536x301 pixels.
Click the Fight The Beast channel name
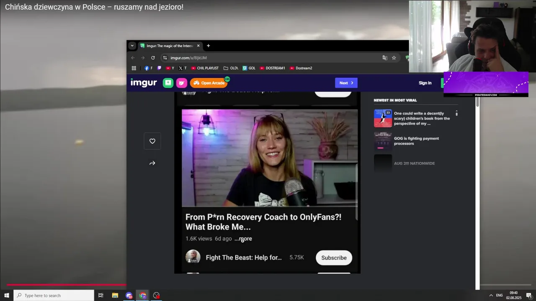244,258
